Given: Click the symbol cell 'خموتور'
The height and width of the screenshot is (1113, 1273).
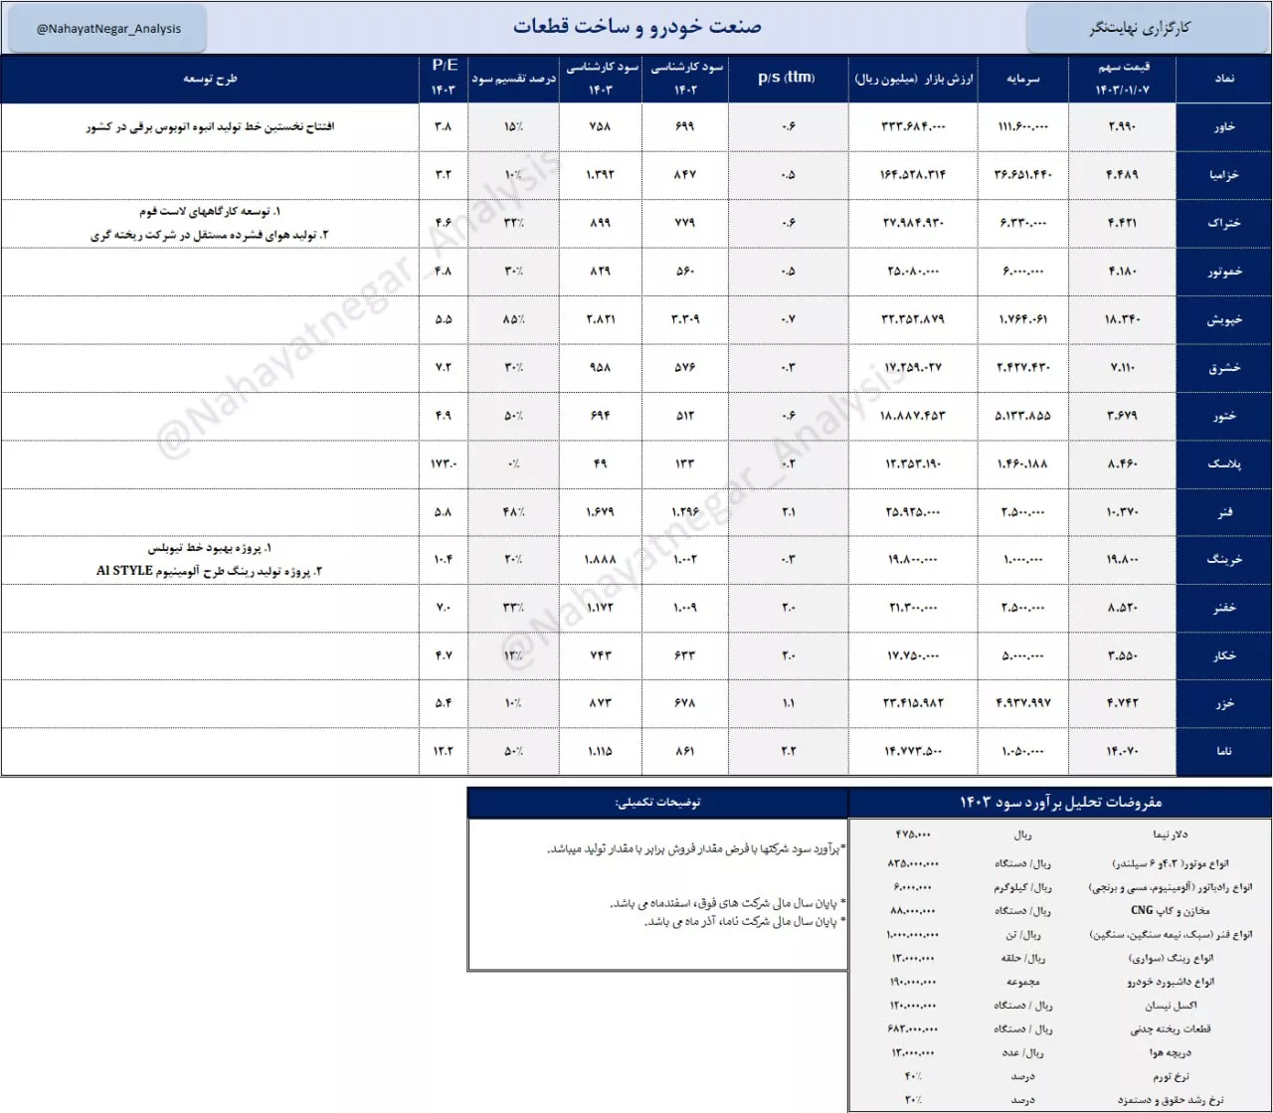Looking at the screenshot, I should pyautogui.click(x=1224, y=272).
